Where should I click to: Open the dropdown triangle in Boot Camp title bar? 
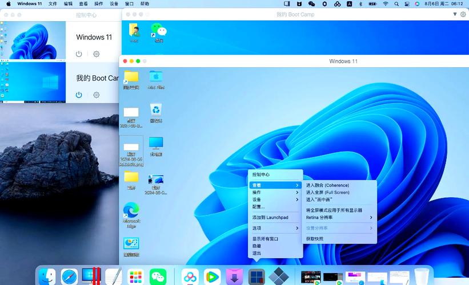point(455,14)
